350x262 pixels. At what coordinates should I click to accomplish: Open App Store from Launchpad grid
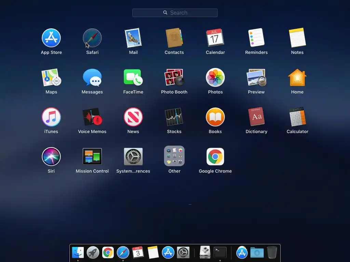pyautogui.click(x=51, y=38)
